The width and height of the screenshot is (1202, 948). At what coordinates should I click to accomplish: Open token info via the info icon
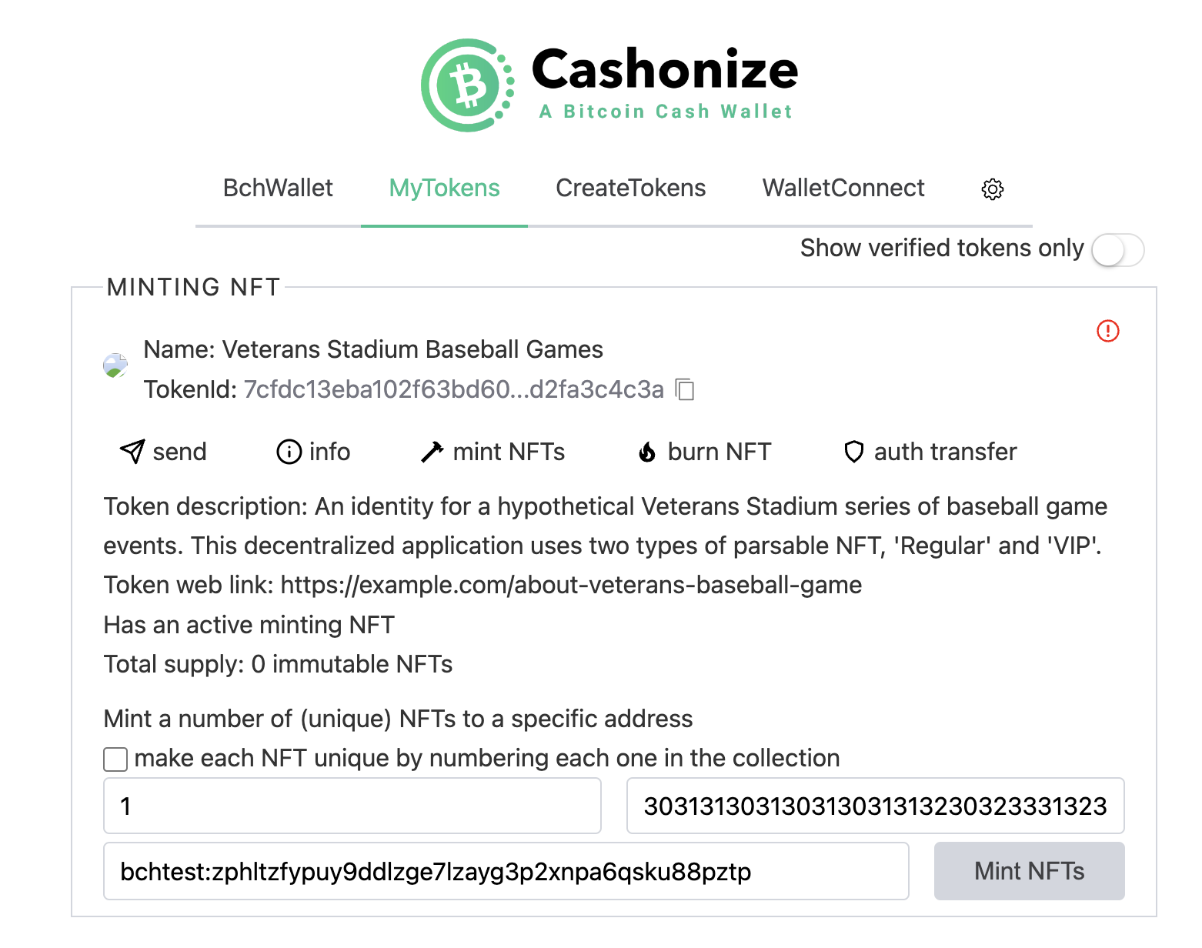point(289,452)
